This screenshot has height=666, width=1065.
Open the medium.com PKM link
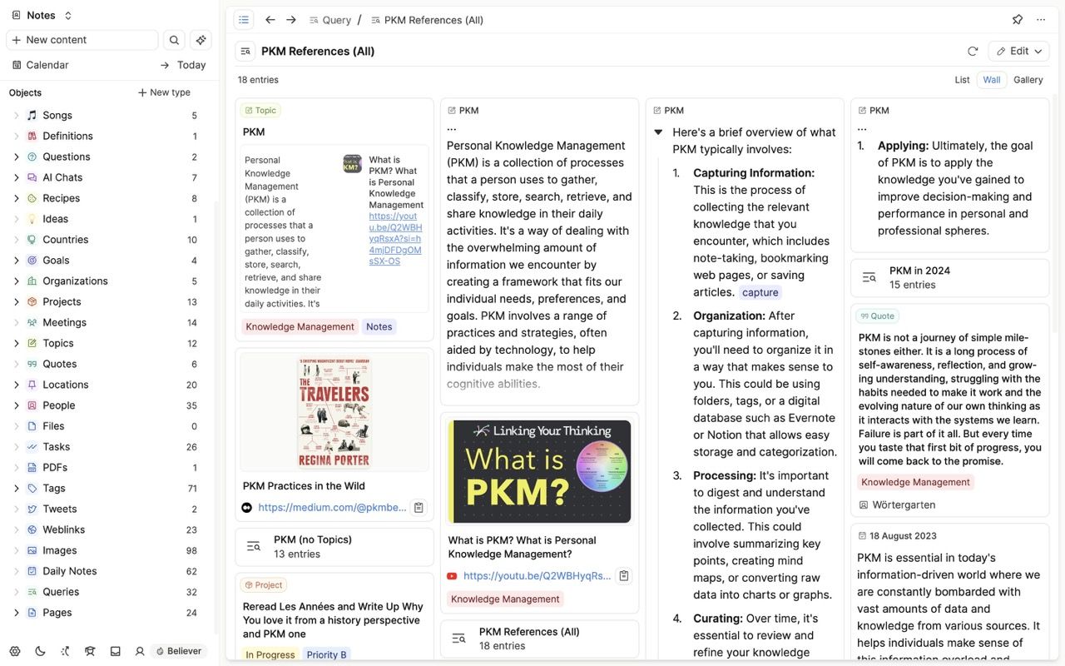tap(332, 507)
